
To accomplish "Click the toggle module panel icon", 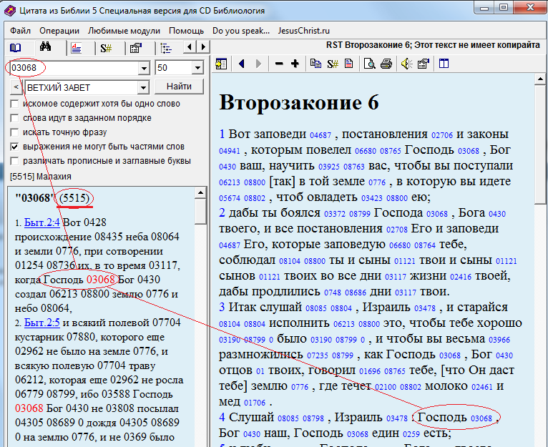I will (x=220, y=64).
